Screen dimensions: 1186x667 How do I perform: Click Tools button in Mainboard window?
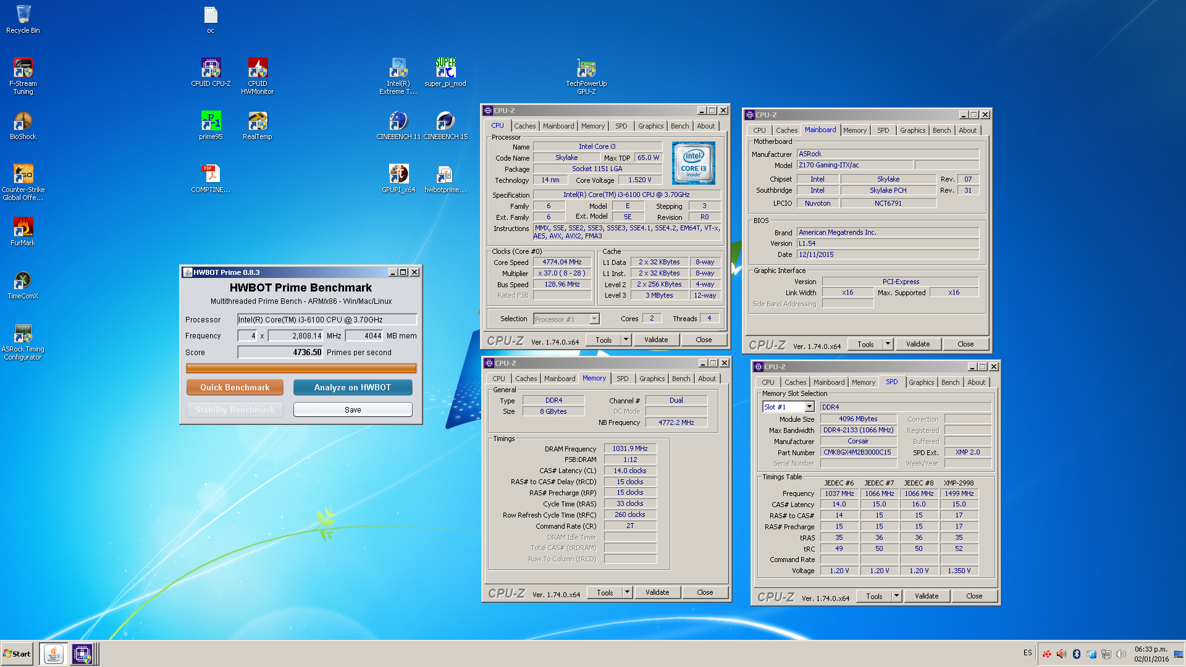[865, 344]
